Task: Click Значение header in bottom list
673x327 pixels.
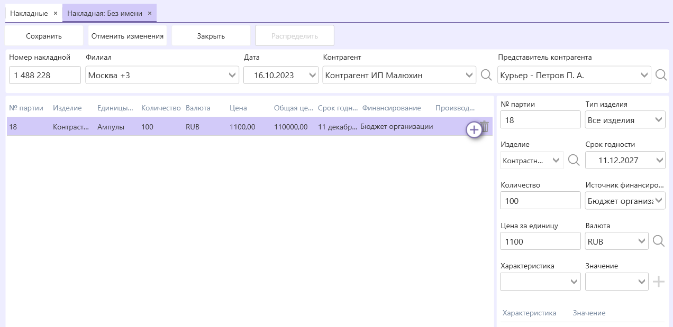Action: click(x=589, y=313)
